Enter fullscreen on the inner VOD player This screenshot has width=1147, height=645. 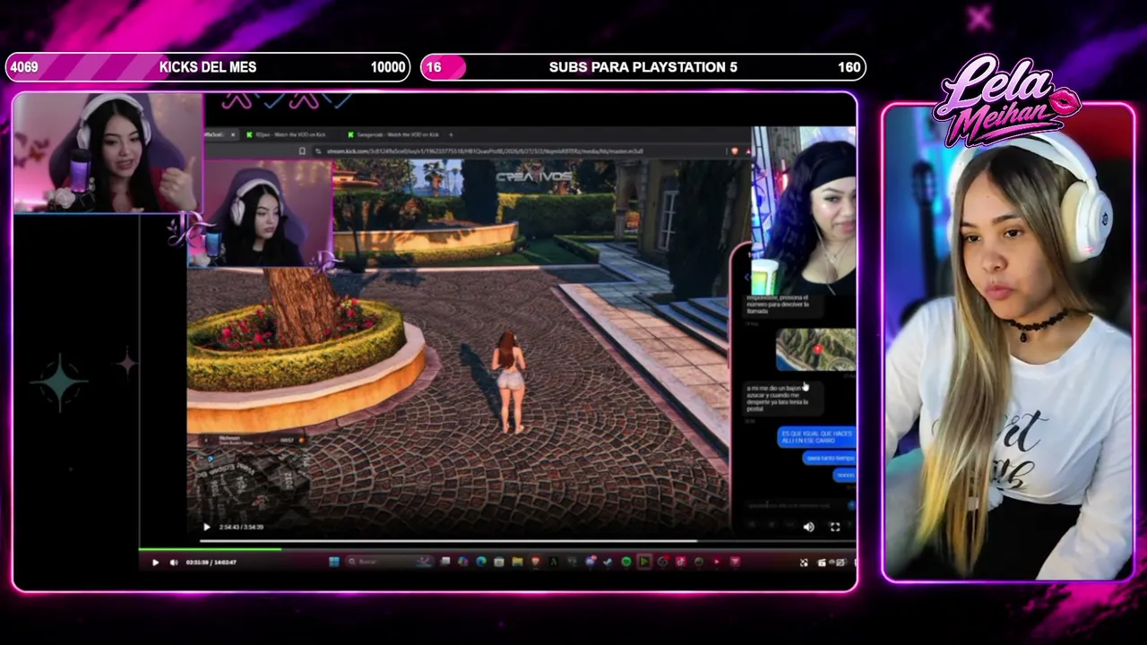[834, 527]
